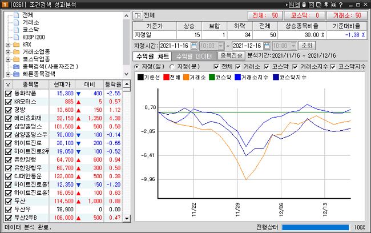
Task: Toggle the 전체 chart checkbox
Action: pos(216,67)
